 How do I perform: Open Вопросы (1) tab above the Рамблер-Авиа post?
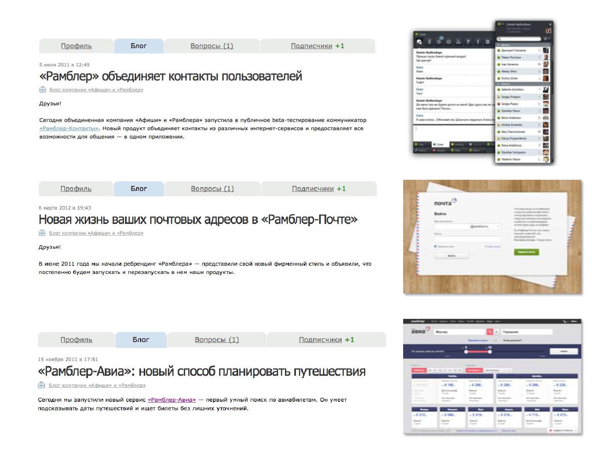217,340
